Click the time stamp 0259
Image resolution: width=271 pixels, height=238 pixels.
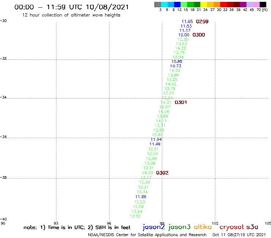point(202,22)
